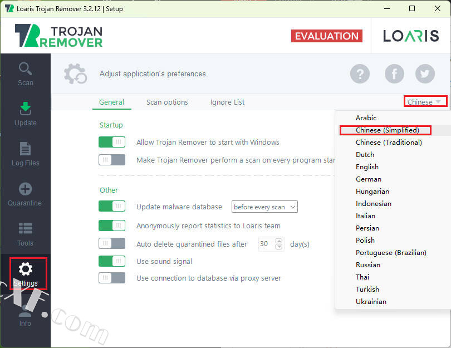Click the EVALUATION badge

[326, 36]
